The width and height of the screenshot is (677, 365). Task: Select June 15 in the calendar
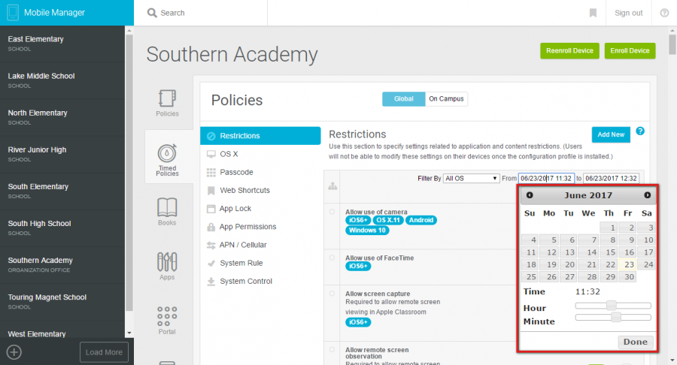pos(608,252)
